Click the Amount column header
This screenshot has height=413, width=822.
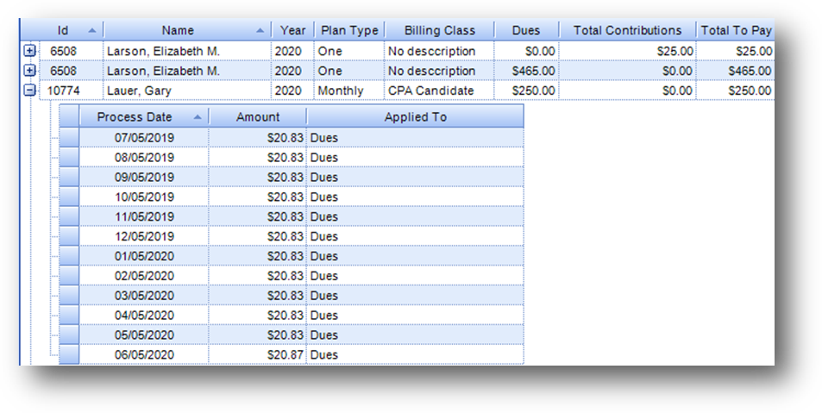(x=257, y=117)
